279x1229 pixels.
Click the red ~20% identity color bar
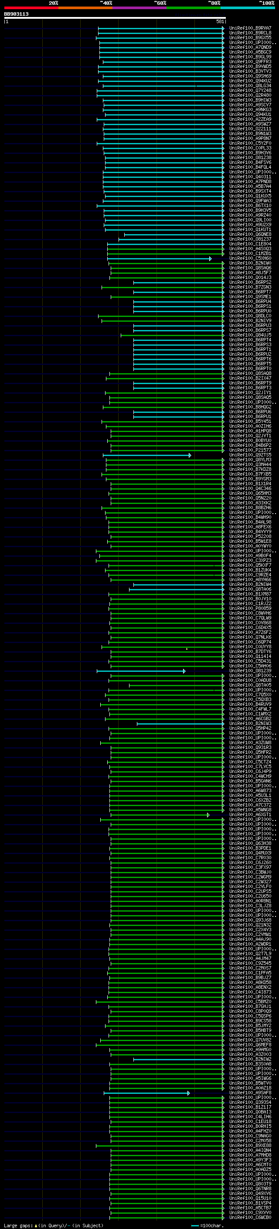31,8
